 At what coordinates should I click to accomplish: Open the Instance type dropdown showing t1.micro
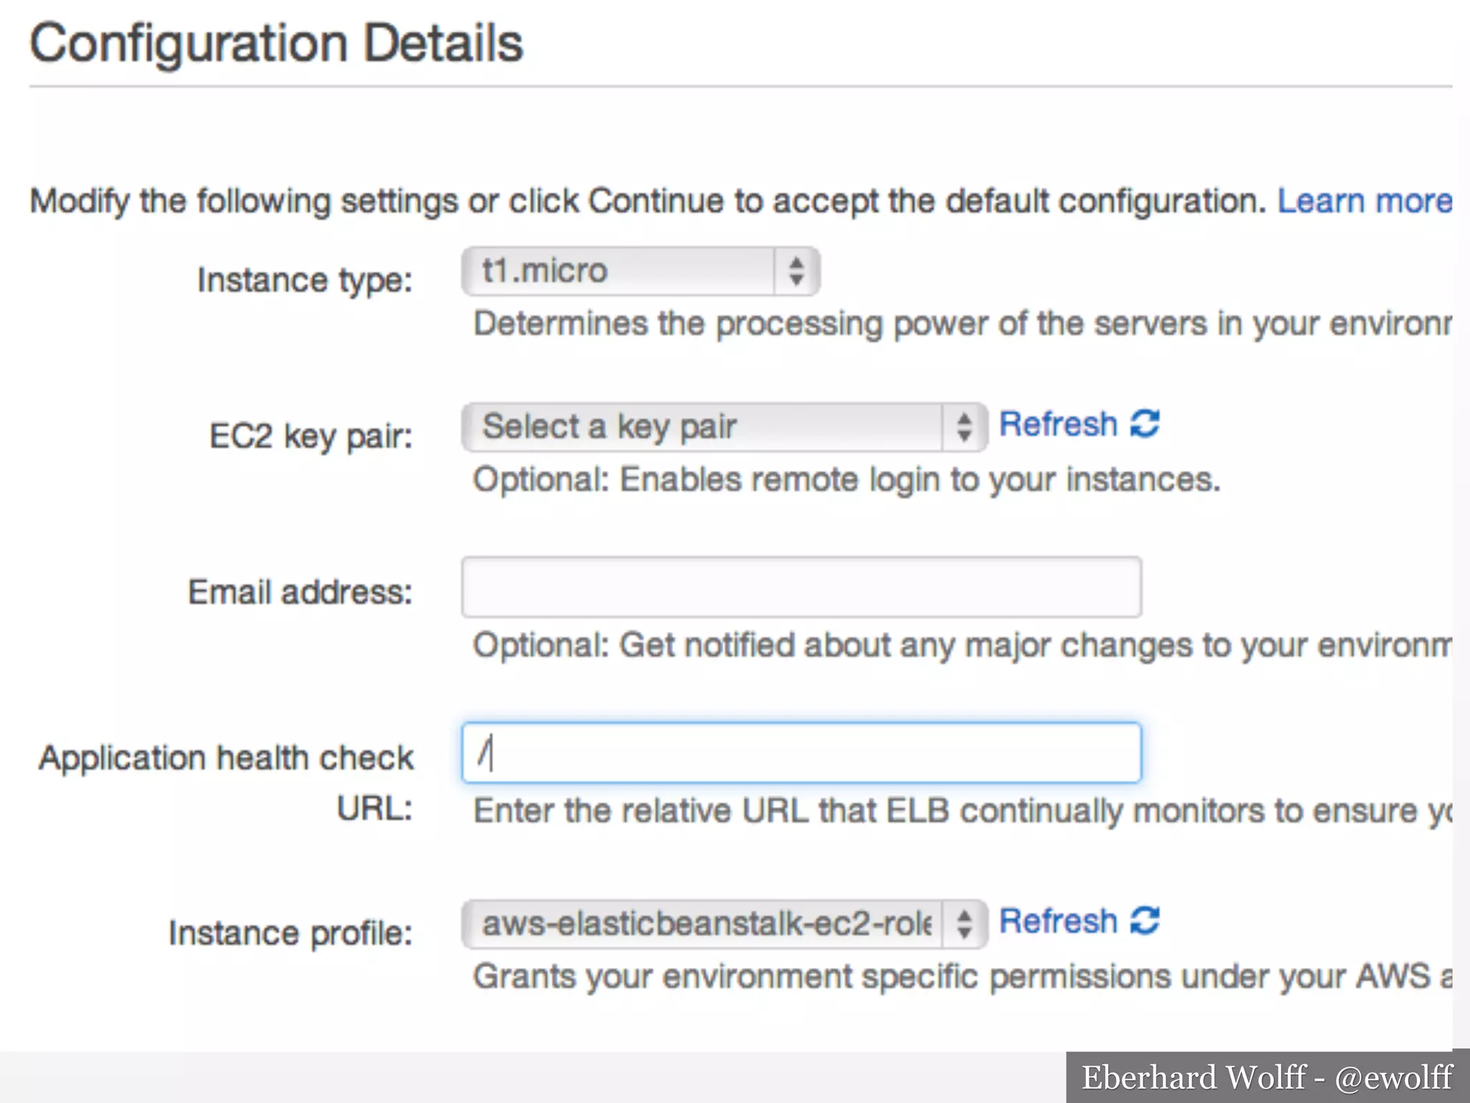pos(617,271)
